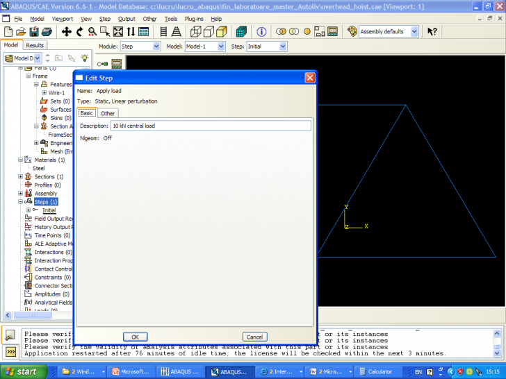This screenshot has height=379, width=506.
Task: Open the Plug-ins menu
Action: (194, 19)
